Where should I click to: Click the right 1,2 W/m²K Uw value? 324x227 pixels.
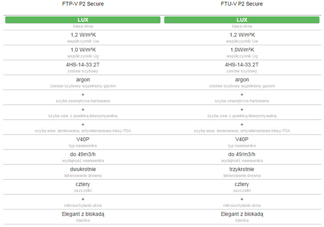coord(242,35)
